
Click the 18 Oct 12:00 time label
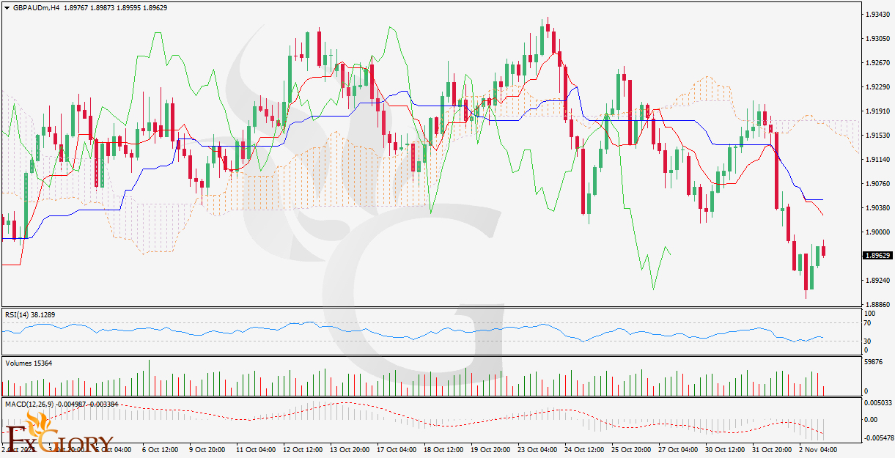(443, 448)
